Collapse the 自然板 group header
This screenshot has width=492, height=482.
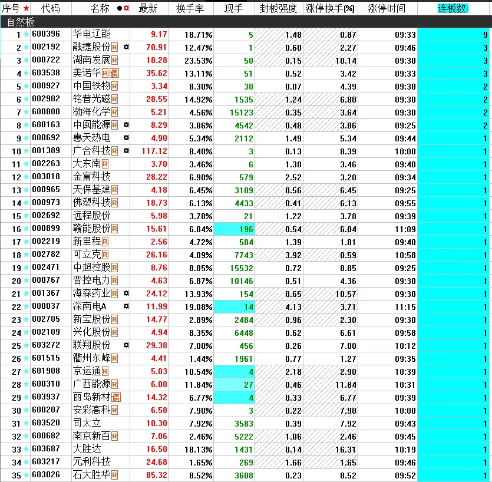pyautogui.click(x=246, y=22)
